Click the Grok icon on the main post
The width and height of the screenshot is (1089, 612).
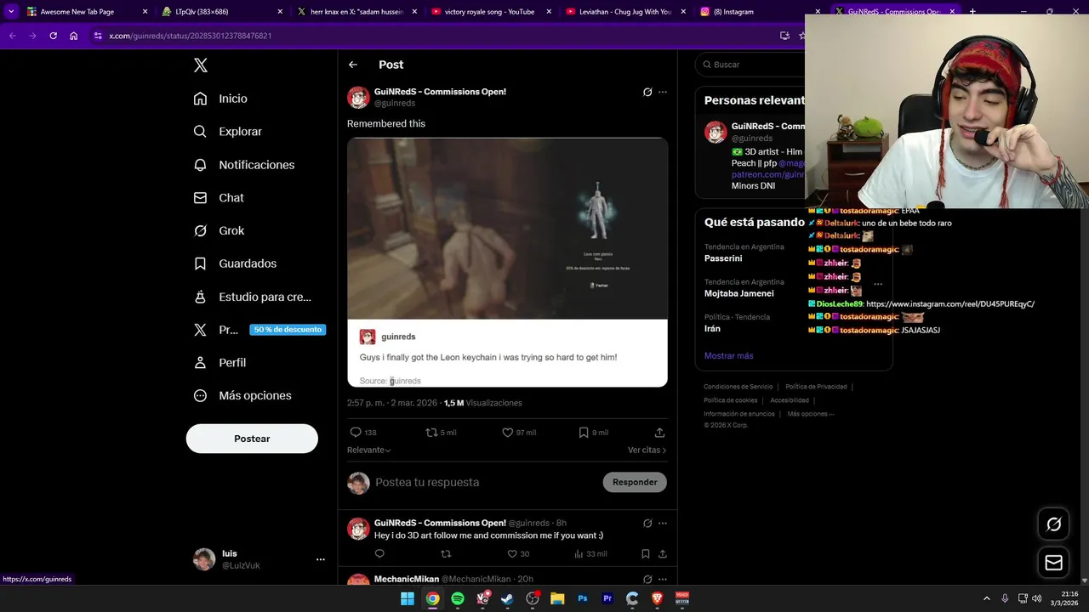647,92
